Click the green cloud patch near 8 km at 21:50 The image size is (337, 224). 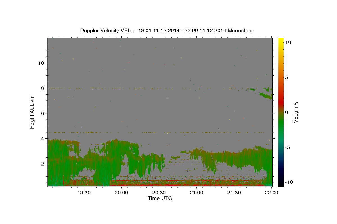pyautogui.click(x=266, y=96)
